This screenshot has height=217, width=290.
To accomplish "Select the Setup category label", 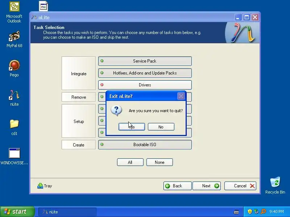I will (x=79, y=121).
